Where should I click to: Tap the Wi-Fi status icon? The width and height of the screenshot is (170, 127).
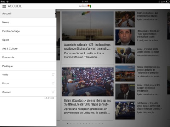(7, 1)
